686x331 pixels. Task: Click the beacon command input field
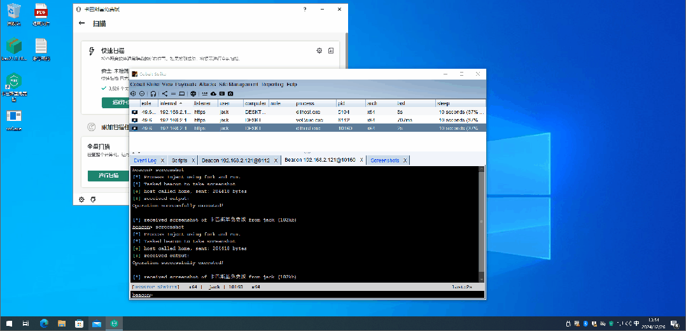click(x=307, y=295)
